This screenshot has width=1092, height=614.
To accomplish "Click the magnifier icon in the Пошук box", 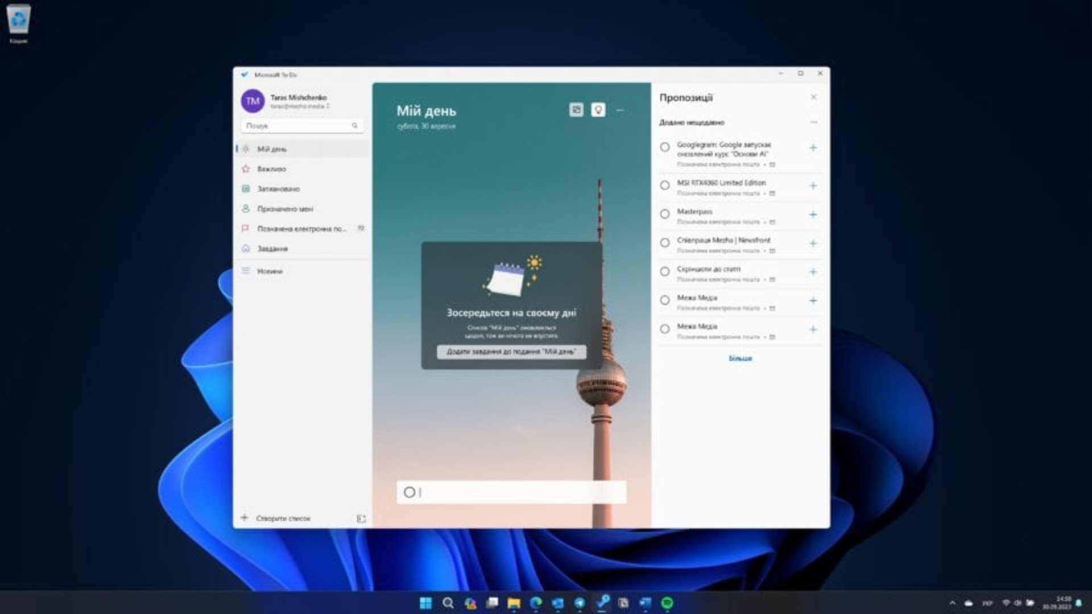I will click(354, 126).
